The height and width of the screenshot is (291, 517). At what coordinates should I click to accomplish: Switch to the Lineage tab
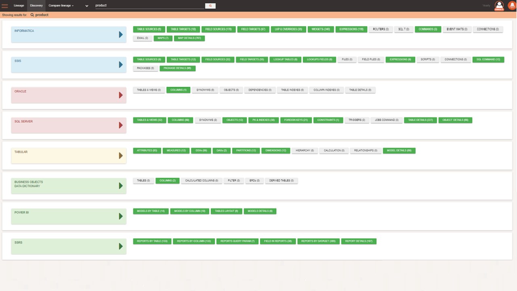[19, 6]
